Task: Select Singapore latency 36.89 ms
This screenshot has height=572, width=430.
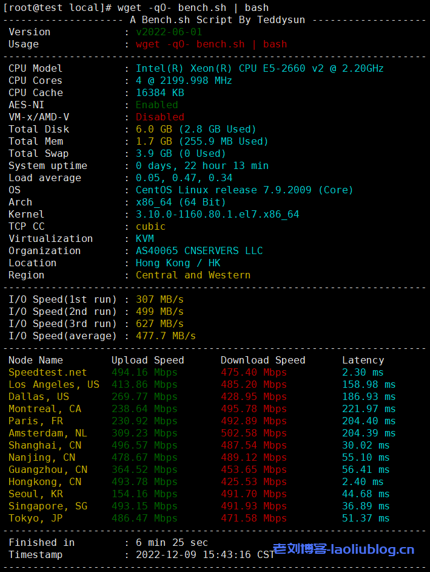Action: click(x=366, y=506)
